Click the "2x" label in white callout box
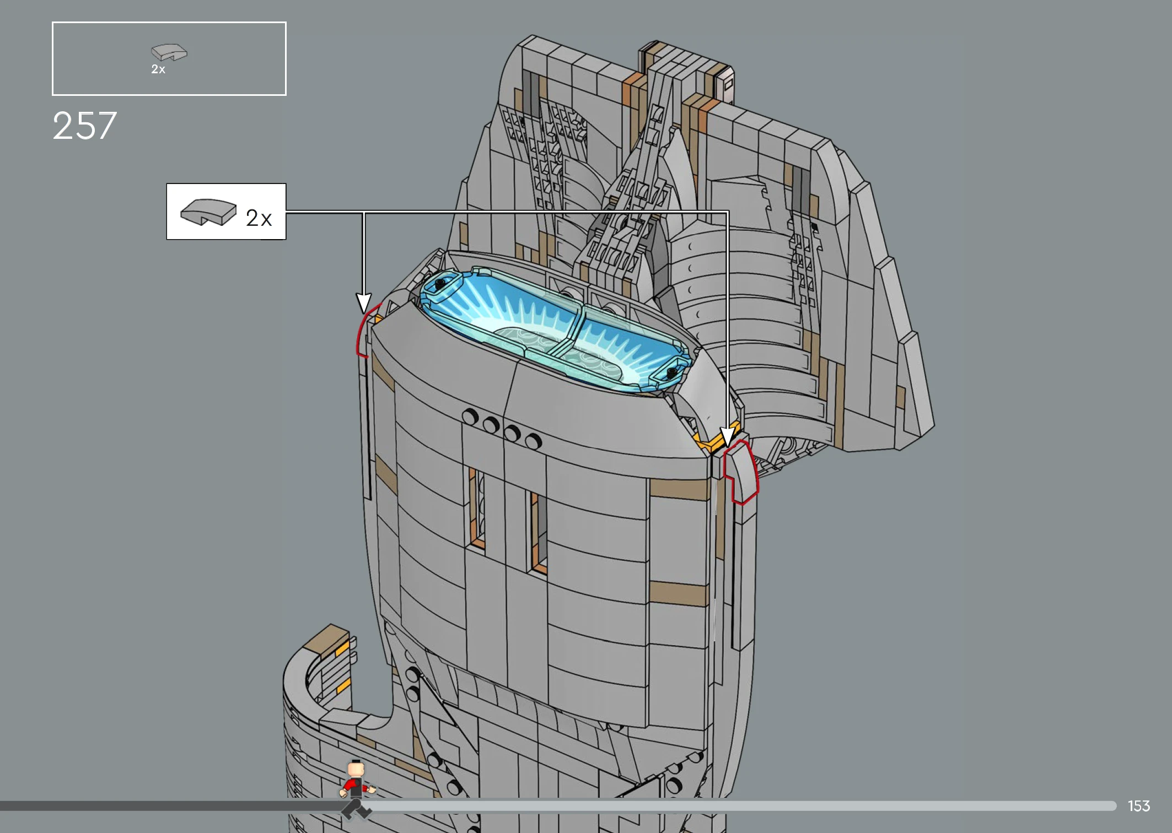The width and height of the screenshot is (1172, 833). [259, 218]
